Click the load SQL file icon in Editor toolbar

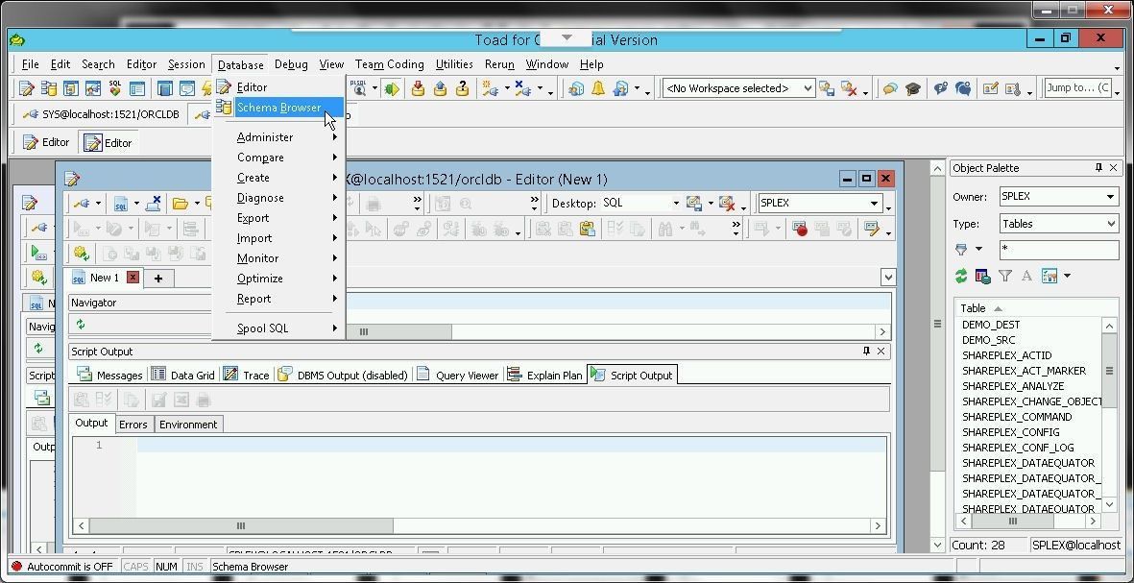tap(121, 204)
